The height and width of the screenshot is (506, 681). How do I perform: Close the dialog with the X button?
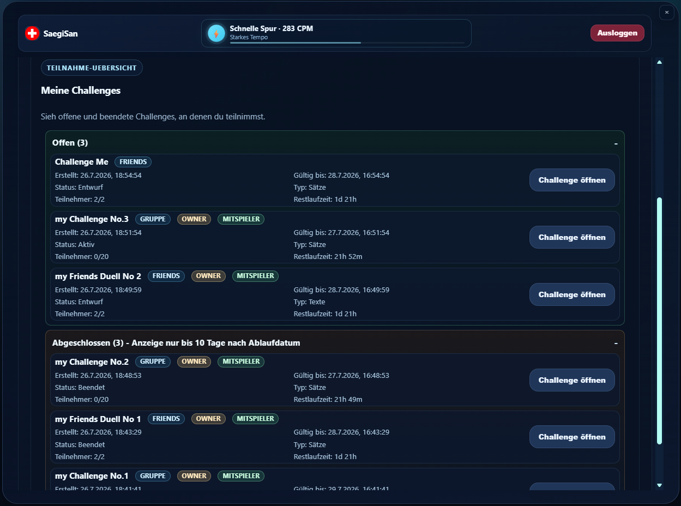667,12
